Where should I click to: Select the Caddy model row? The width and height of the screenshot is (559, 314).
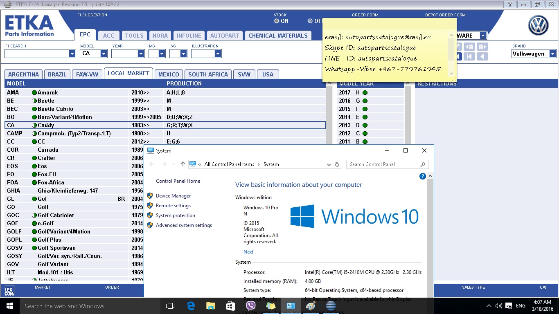pos(165,126)
